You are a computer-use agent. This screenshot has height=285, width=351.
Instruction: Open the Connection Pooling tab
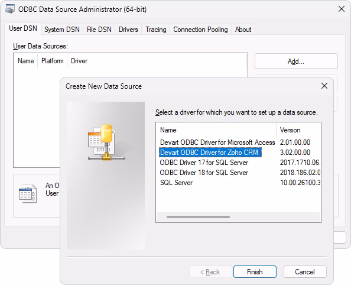click(200, 30)
